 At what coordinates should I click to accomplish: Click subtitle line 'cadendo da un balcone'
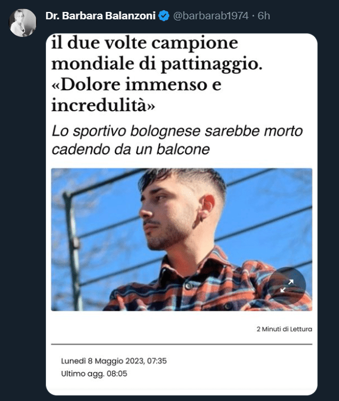coord(131,149)
